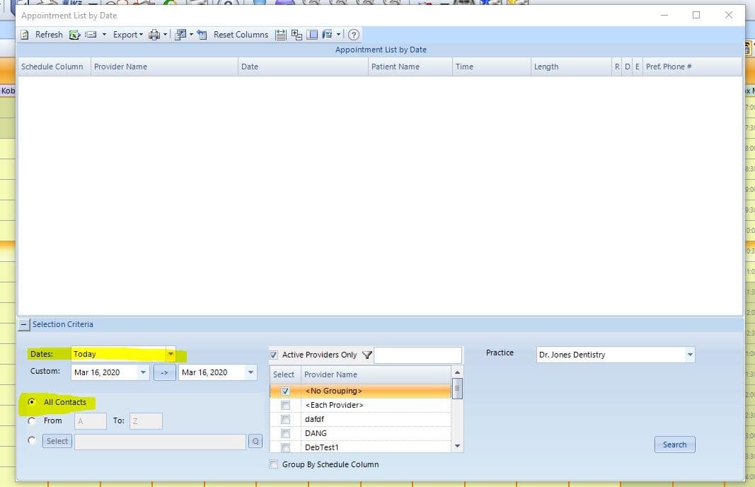
Task: Click the expand/collapse groups icon
Action: 296,35
